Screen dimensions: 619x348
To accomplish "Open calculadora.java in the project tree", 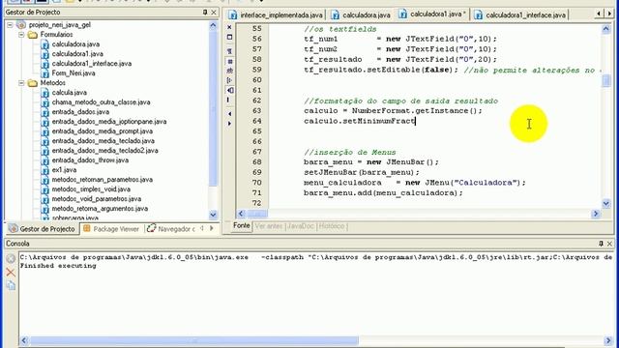I will click(x=75, y=44).
